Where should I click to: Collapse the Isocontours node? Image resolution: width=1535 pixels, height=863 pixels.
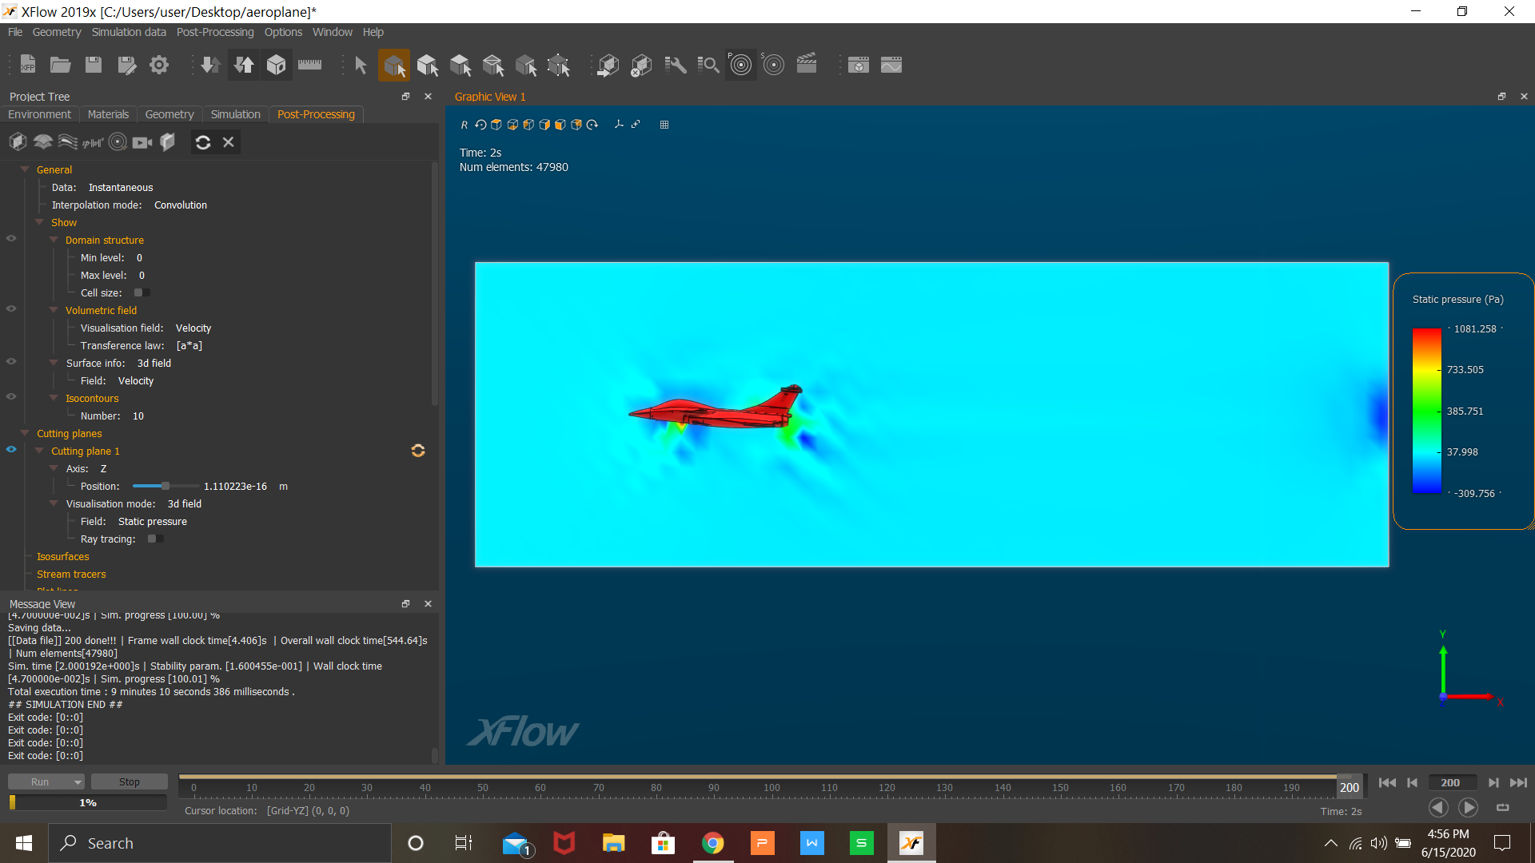[x=54, y=398]
